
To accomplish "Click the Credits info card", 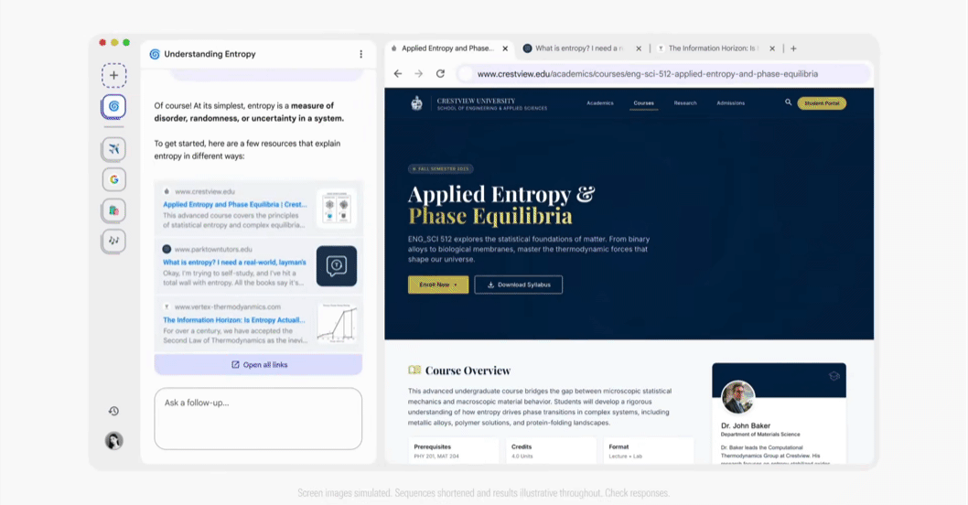I will coord(551,451).
